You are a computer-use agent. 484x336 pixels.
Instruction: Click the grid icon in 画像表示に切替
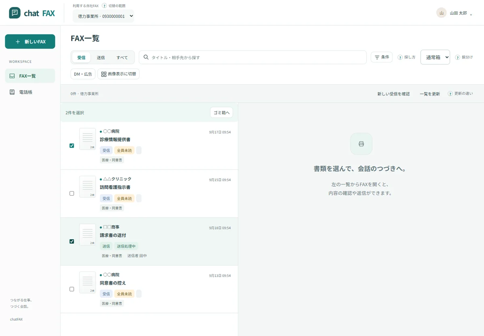[104, 74]
